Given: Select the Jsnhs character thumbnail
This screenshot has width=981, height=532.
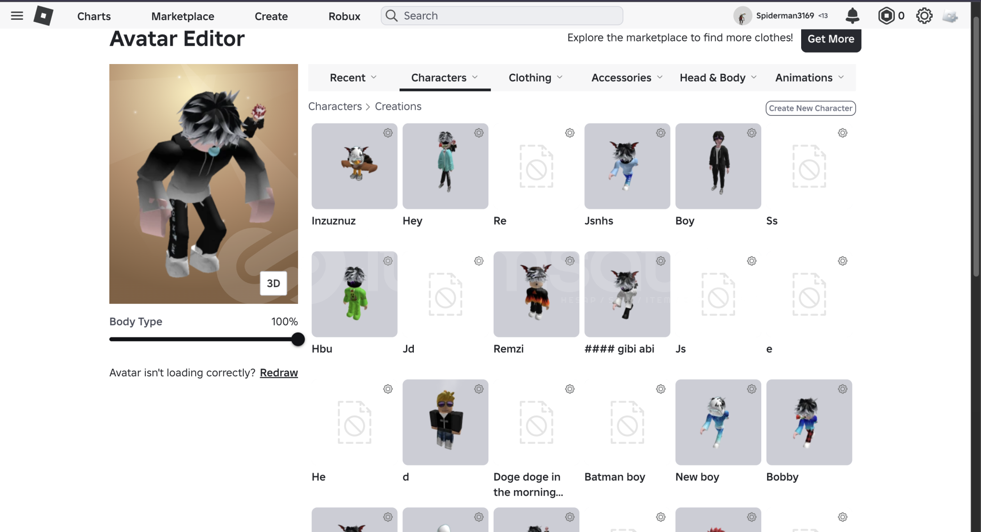Looking at the screenshot, I should (627, 166).
